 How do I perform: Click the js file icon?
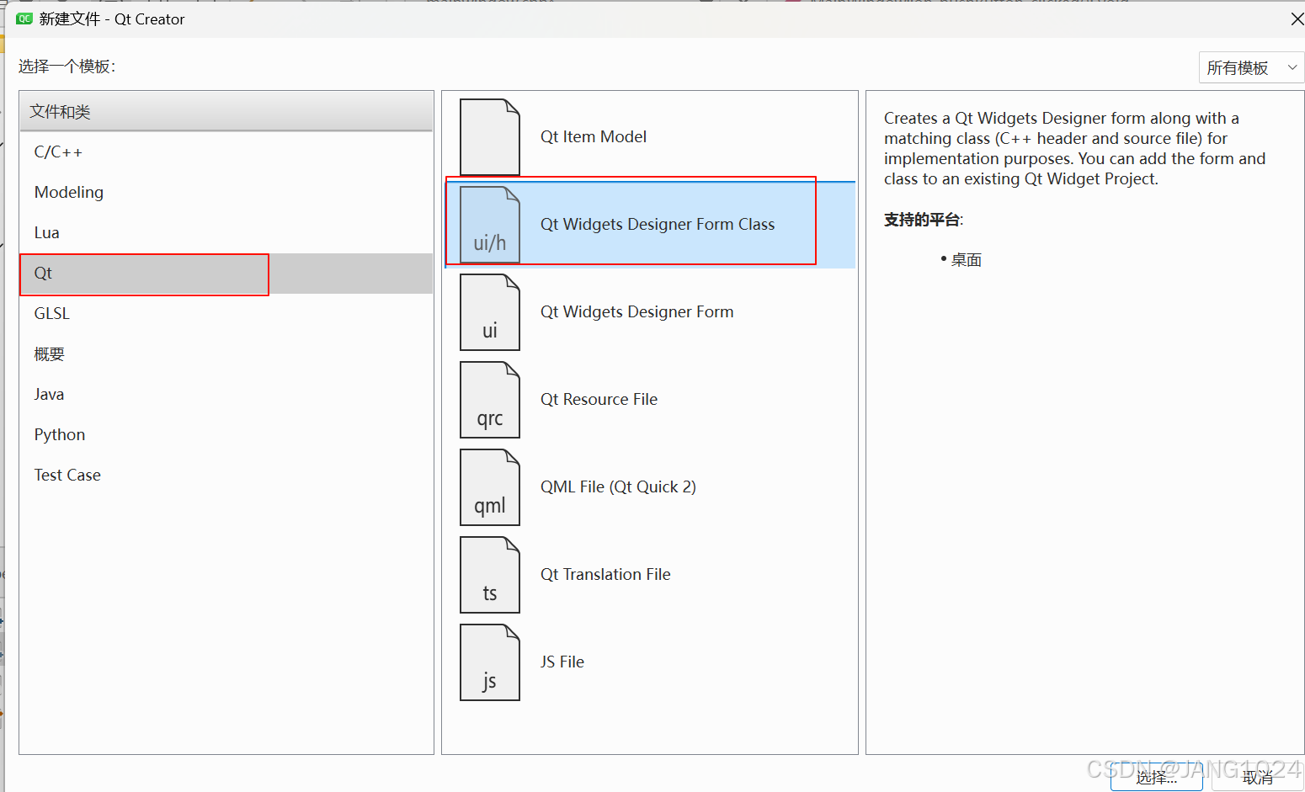click(490, 662)
